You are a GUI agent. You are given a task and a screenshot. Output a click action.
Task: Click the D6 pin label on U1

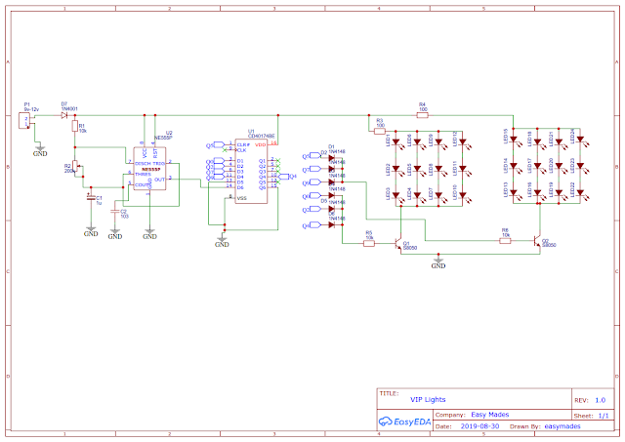(240, 187)
